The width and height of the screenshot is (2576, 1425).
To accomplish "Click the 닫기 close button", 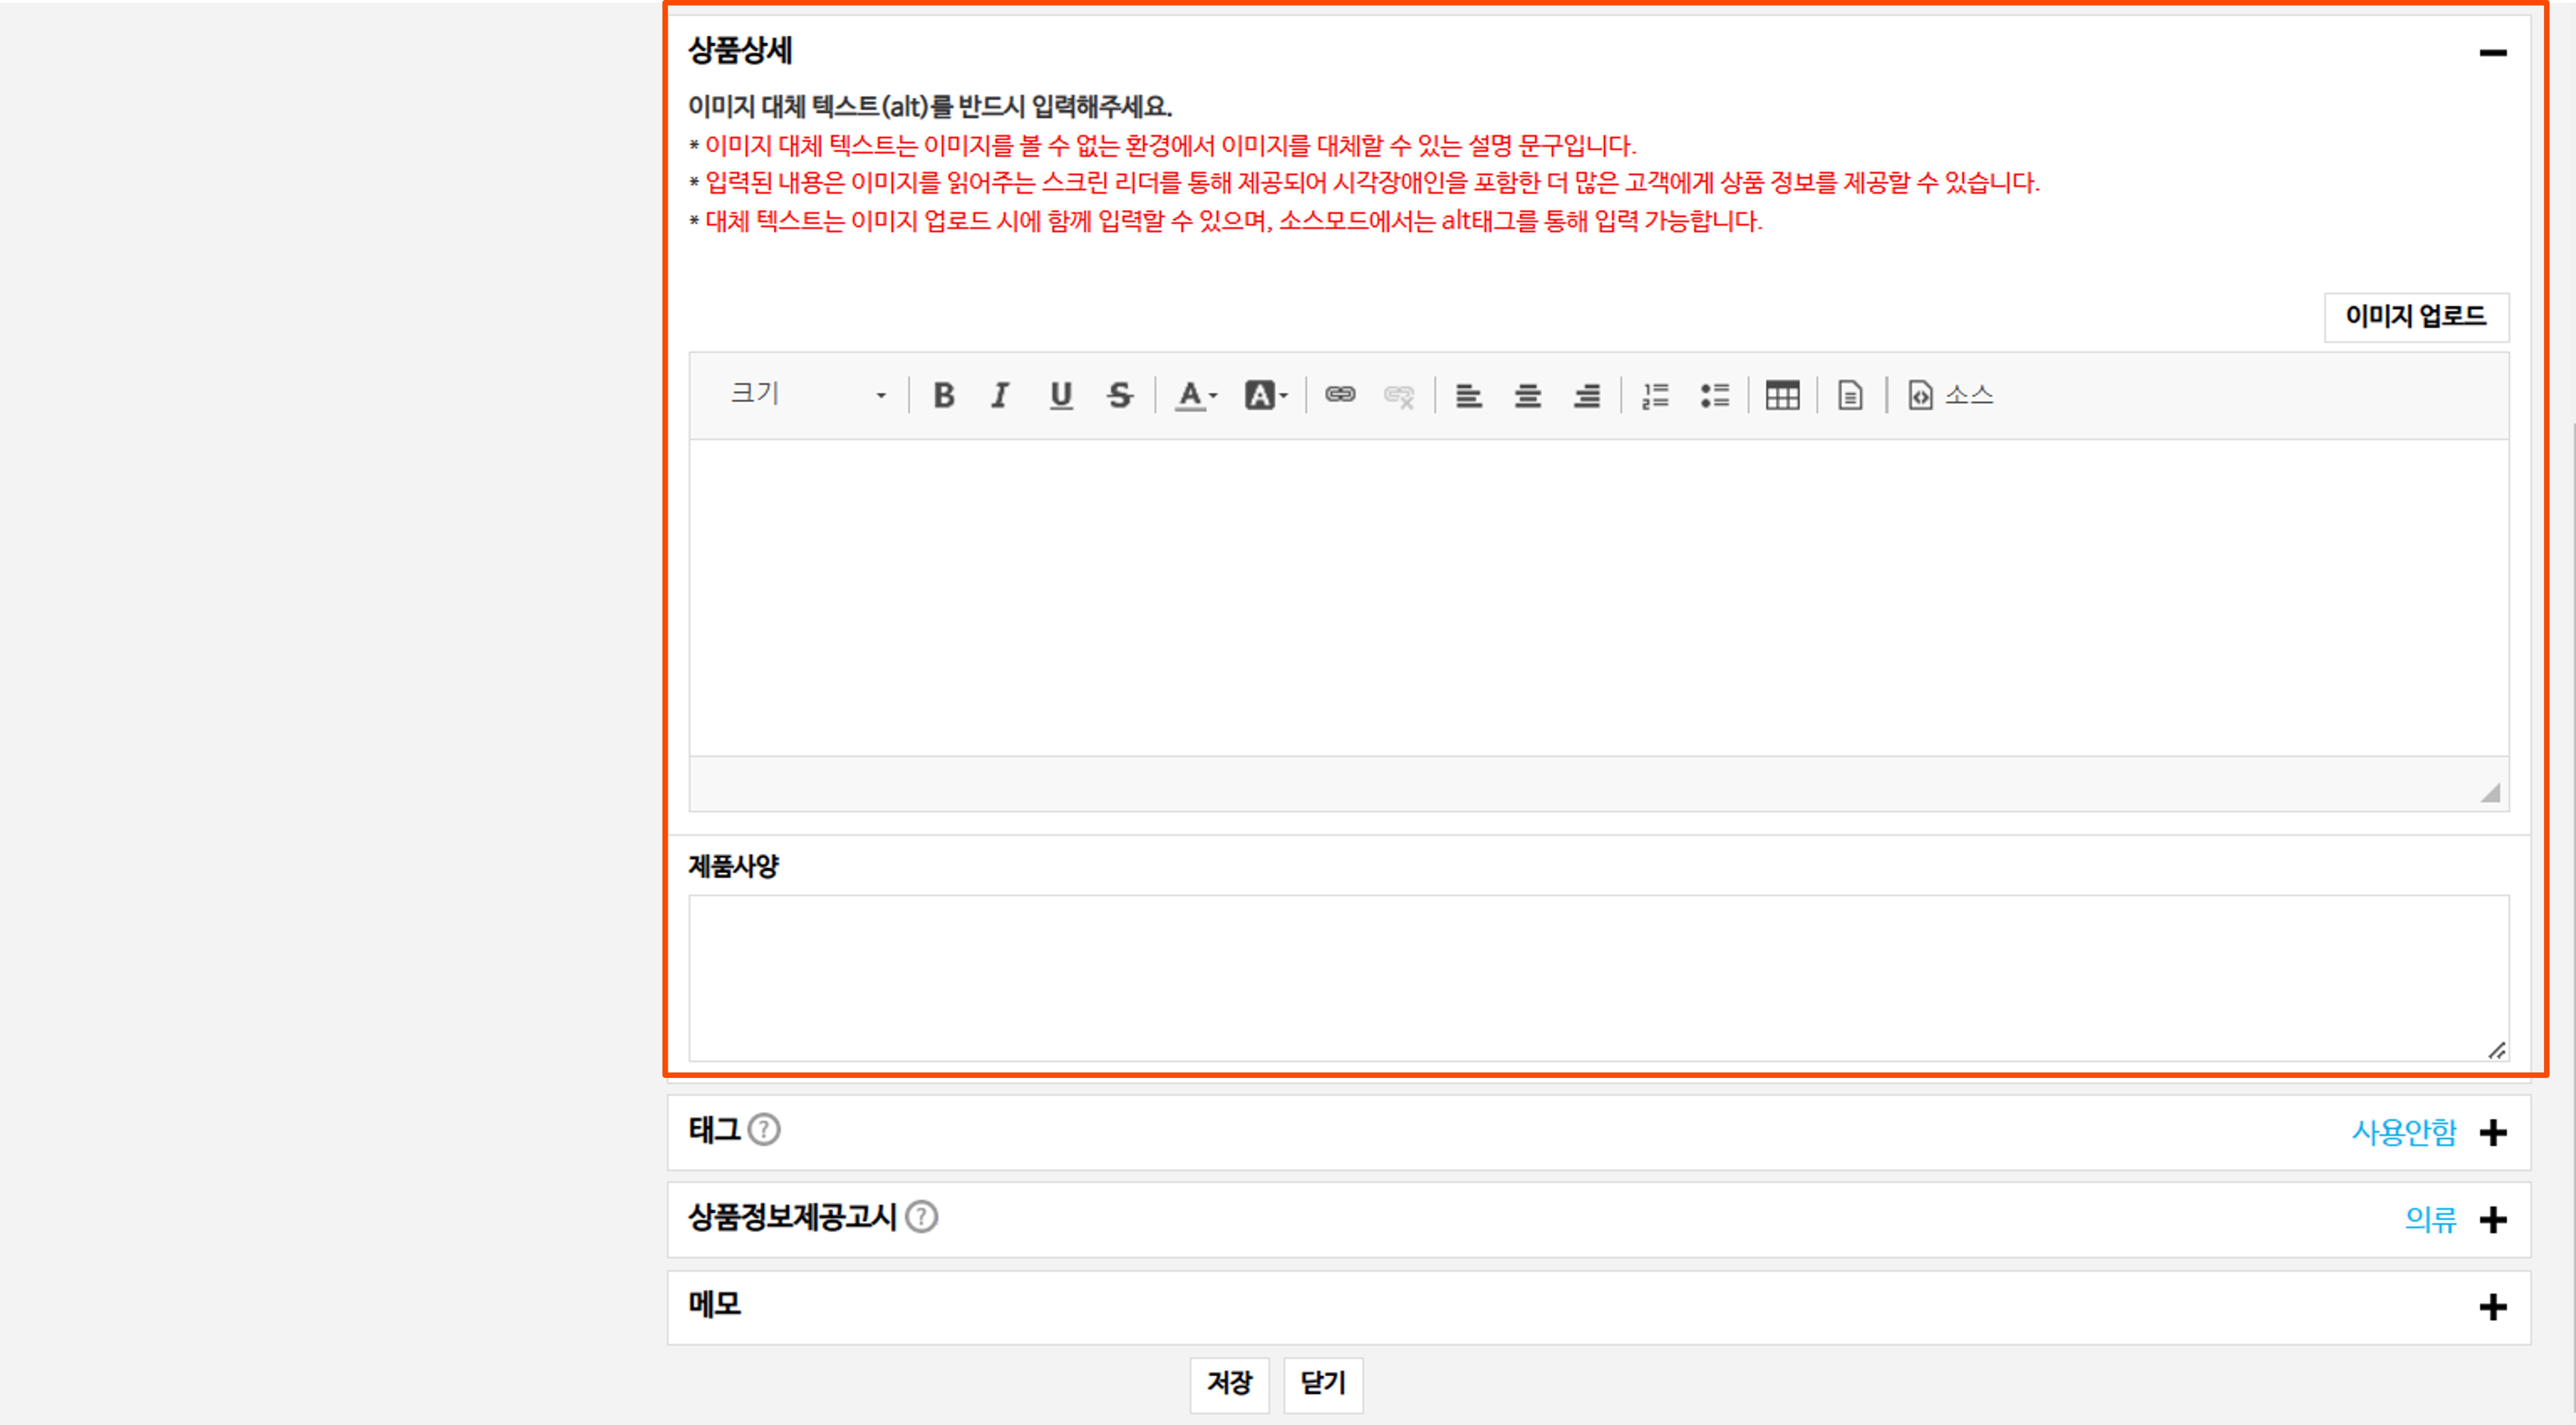I will 1323,1384.
